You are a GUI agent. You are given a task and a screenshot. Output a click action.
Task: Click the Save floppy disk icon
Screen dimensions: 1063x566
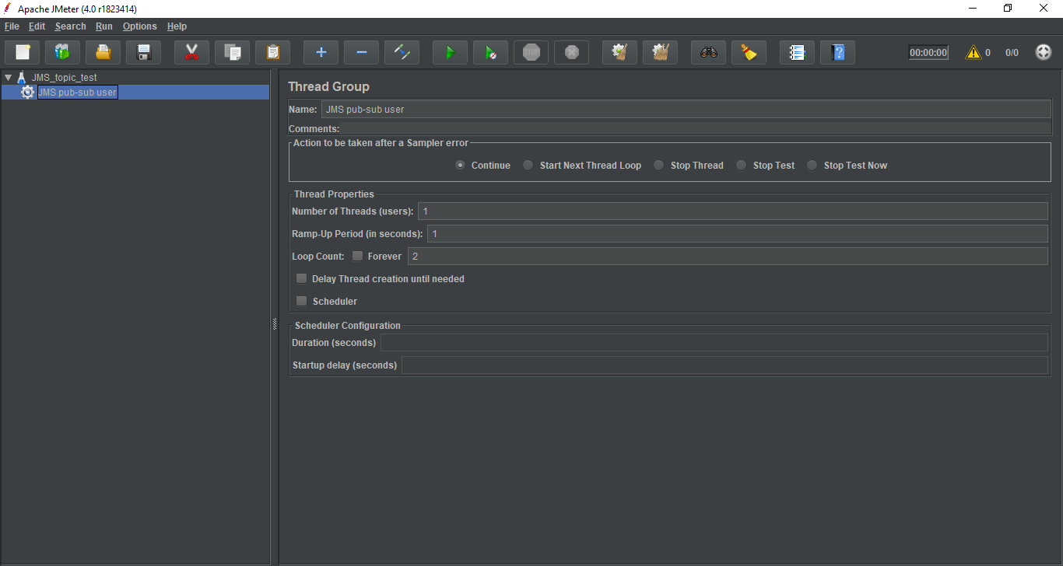pos(143,53)
